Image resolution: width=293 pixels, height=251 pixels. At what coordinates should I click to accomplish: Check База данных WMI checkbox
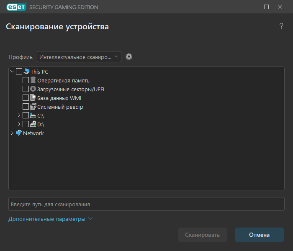pyautogui.click(x=26, y=97)
